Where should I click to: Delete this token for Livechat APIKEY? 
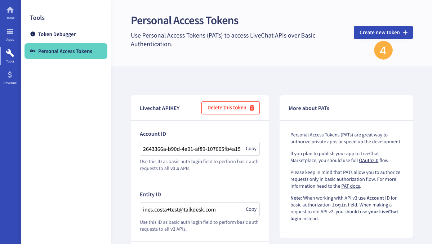point(231,108)
